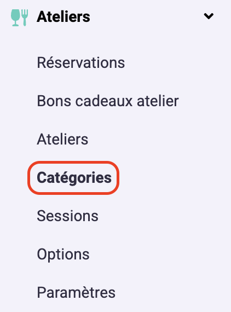
Task: Click the Ateliers header title text
Action: [63, 17]
